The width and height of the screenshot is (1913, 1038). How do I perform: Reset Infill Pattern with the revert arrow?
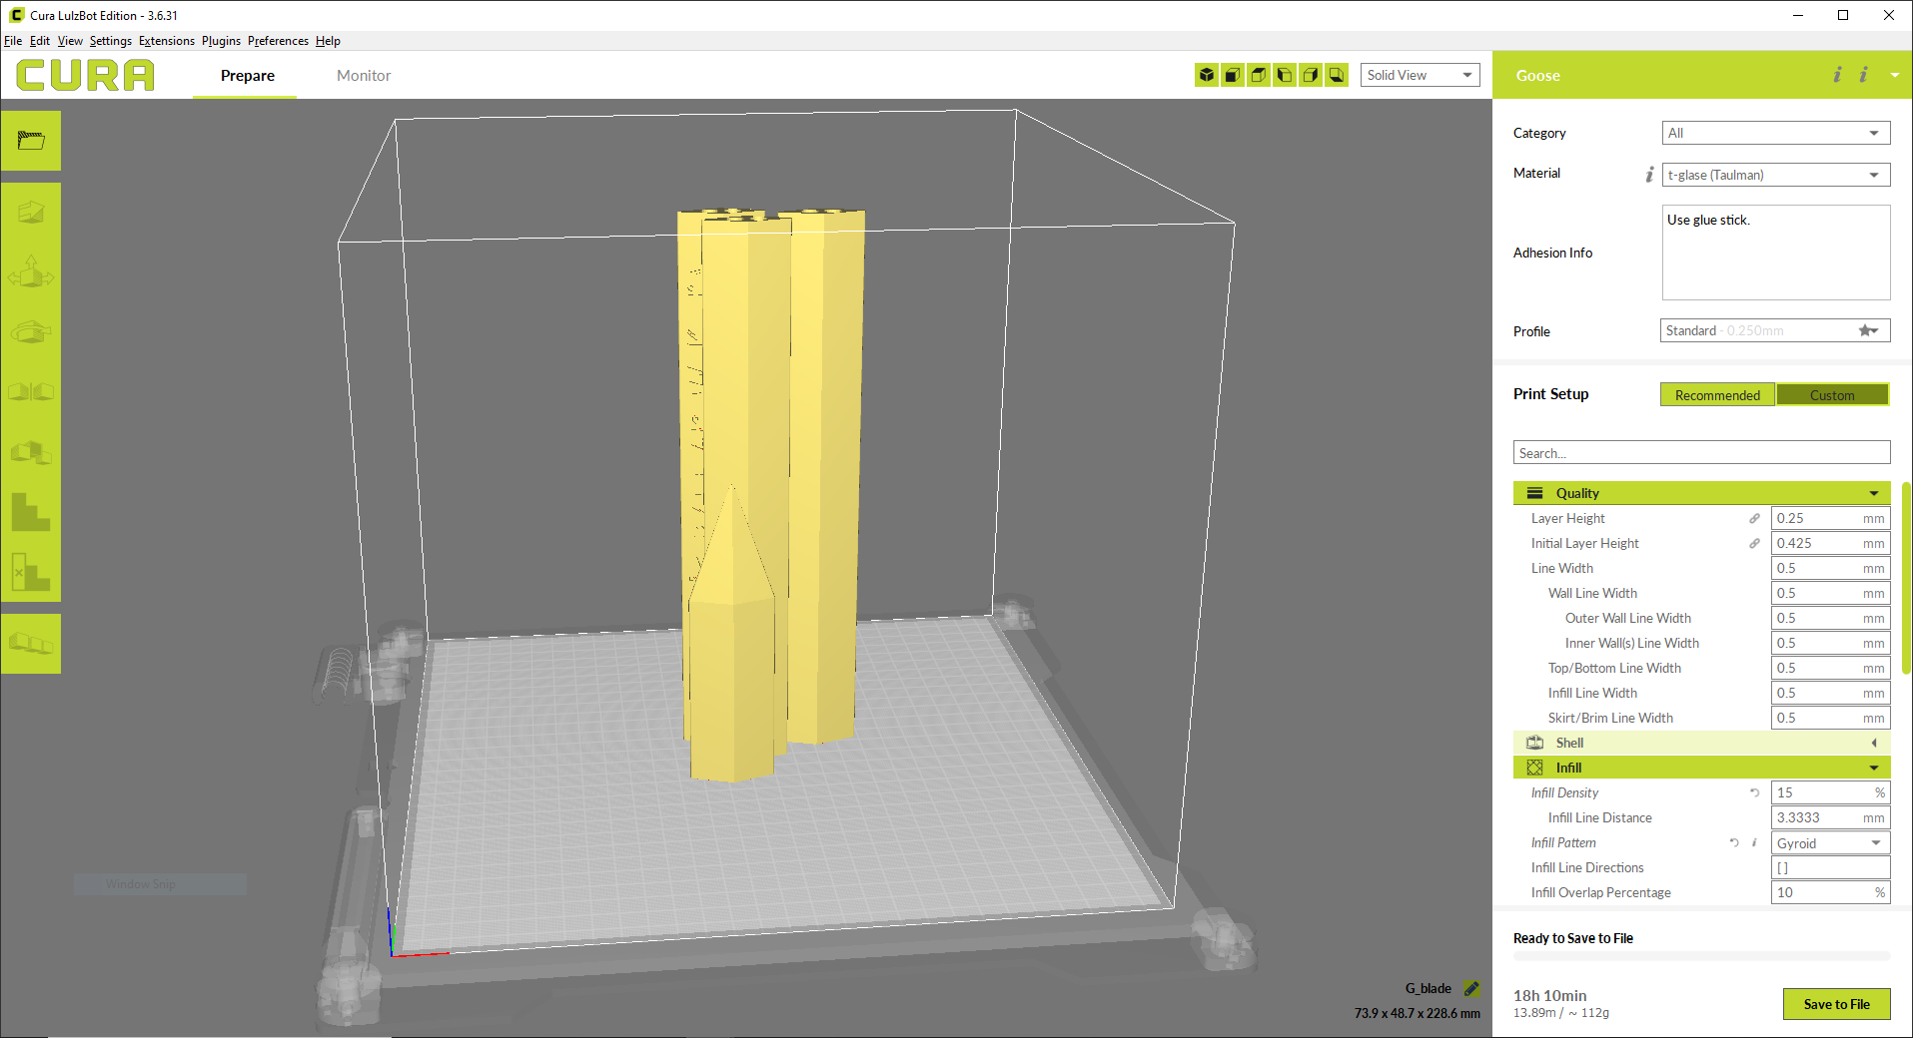(1734, 842)
